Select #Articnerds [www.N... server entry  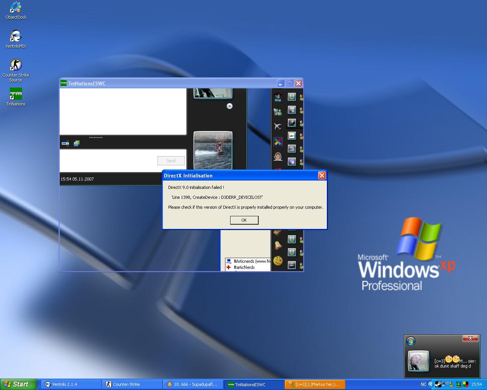tap(248, 261)
